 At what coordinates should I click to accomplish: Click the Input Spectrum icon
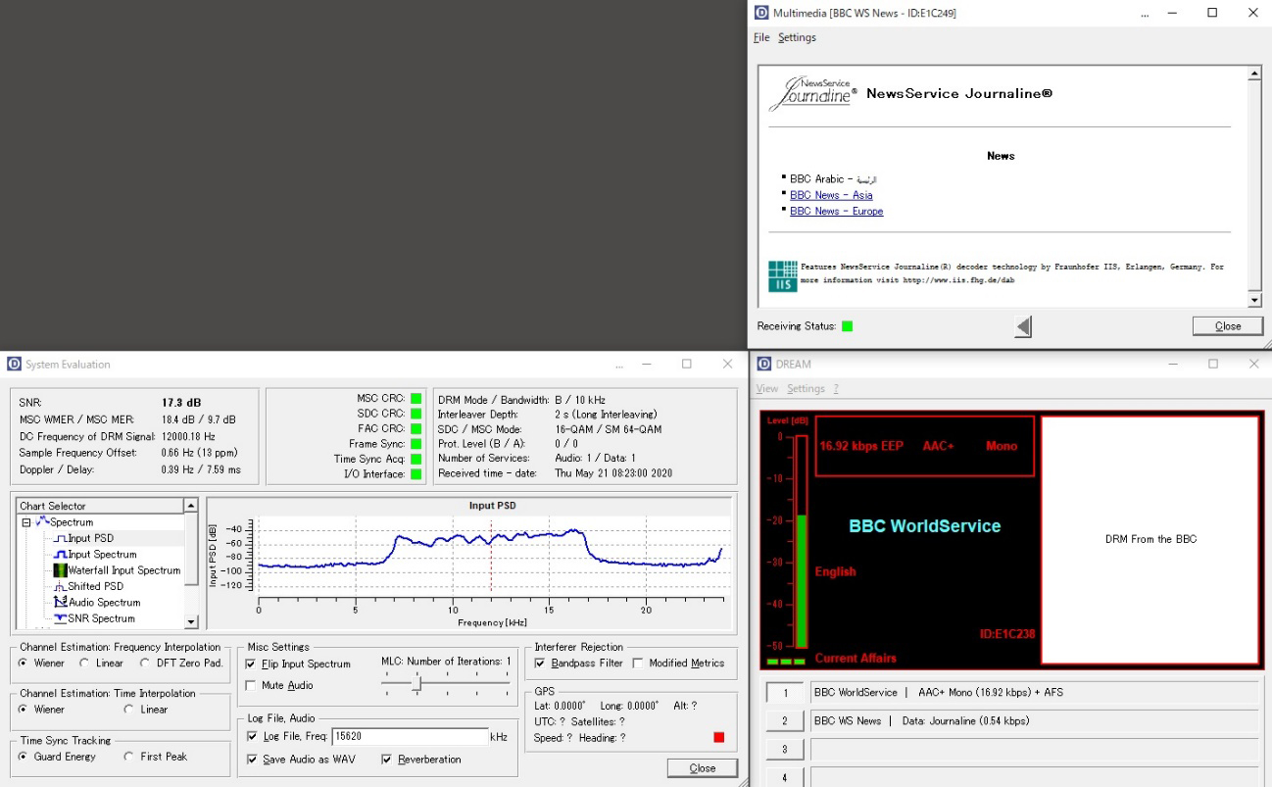click(59, 555)
